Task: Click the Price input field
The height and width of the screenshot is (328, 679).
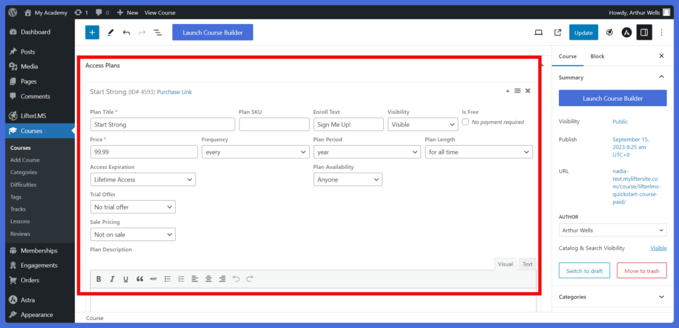Action: 144,152
